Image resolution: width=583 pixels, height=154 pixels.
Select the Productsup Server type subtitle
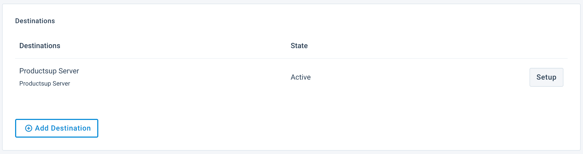[45, 84]
